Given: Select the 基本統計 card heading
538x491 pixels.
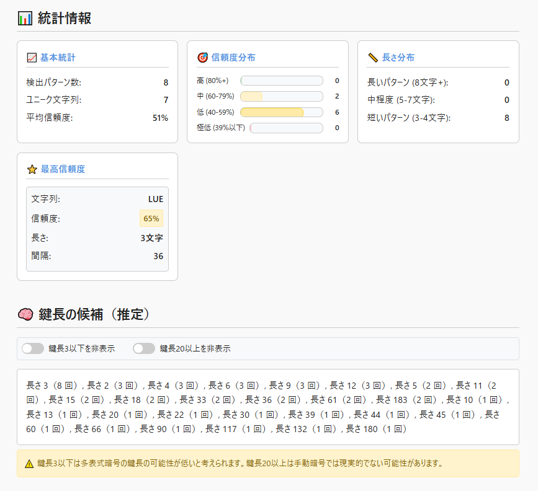Looking at the screenshot, I should click(x=58, y=58).
